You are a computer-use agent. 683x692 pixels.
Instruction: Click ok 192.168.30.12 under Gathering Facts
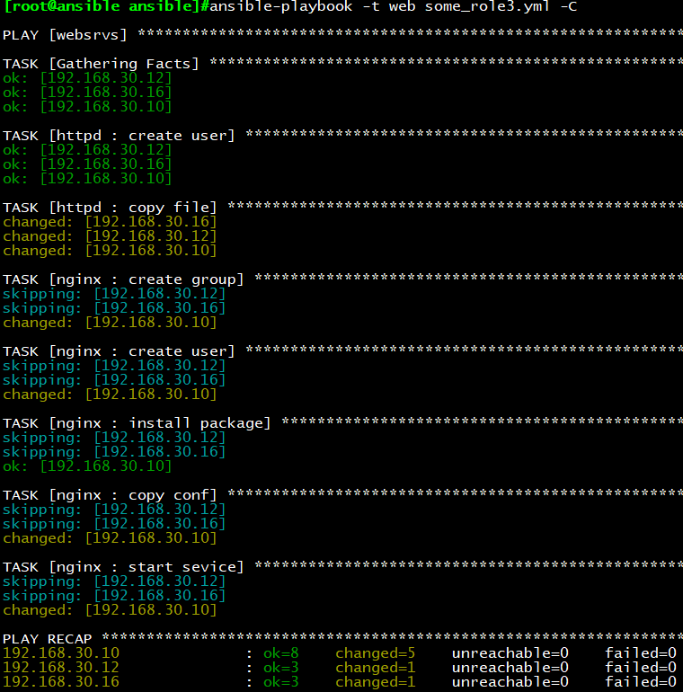point(87,78)
